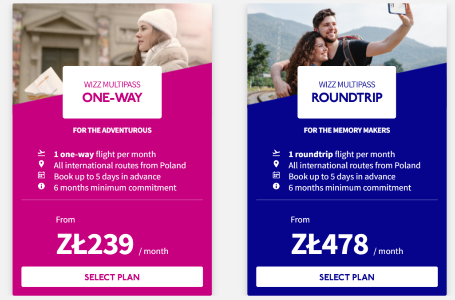The image size is (455, 300).
Task: Click the info icon on the One-Way card
Action: [x=41, y=186]
